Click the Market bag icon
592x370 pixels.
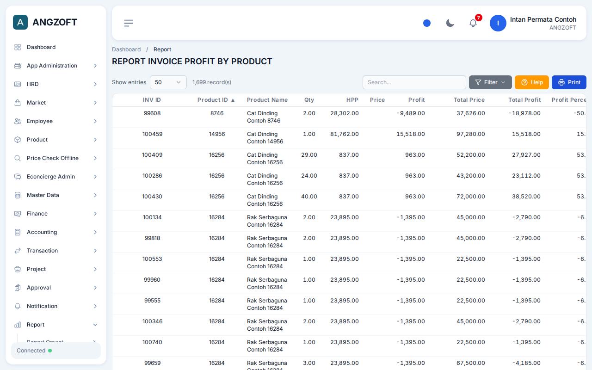18,103
